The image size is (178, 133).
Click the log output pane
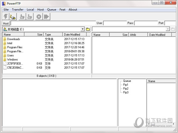pyautogui.click(x=59, y=102)
